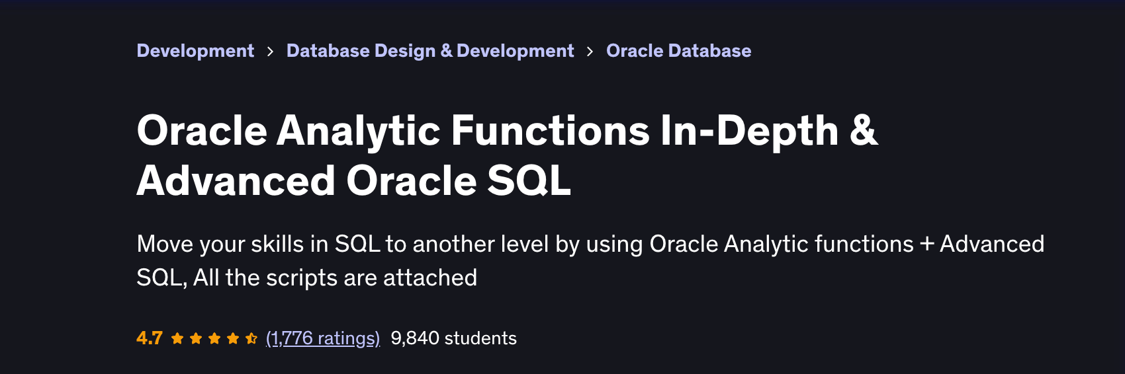
Task: Click the 9,840 students count
Action: [x=453, y=338]
